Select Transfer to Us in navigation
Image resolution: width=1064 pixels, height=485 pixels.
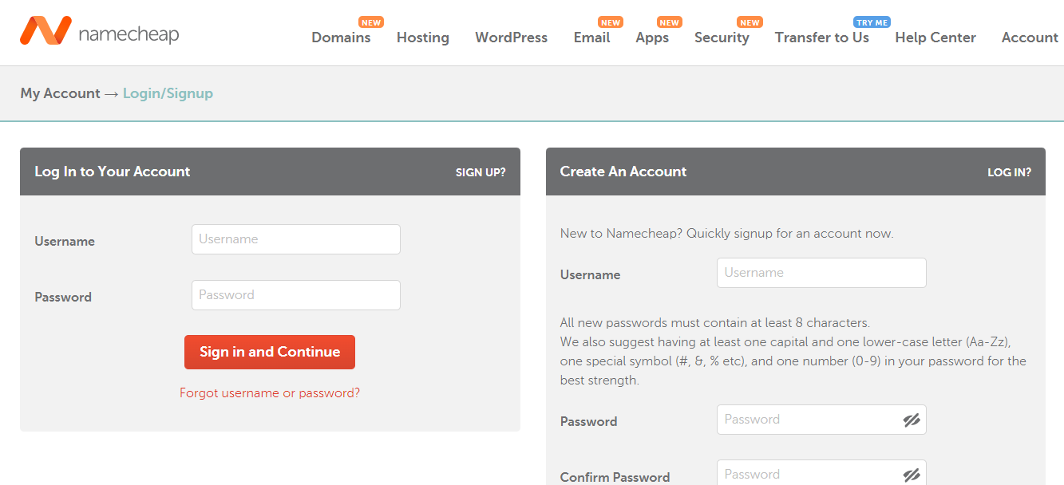[821, 37]
